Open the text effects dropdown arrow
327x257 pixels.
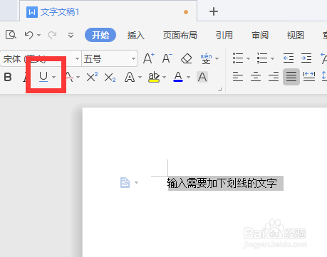pos(140,77)
